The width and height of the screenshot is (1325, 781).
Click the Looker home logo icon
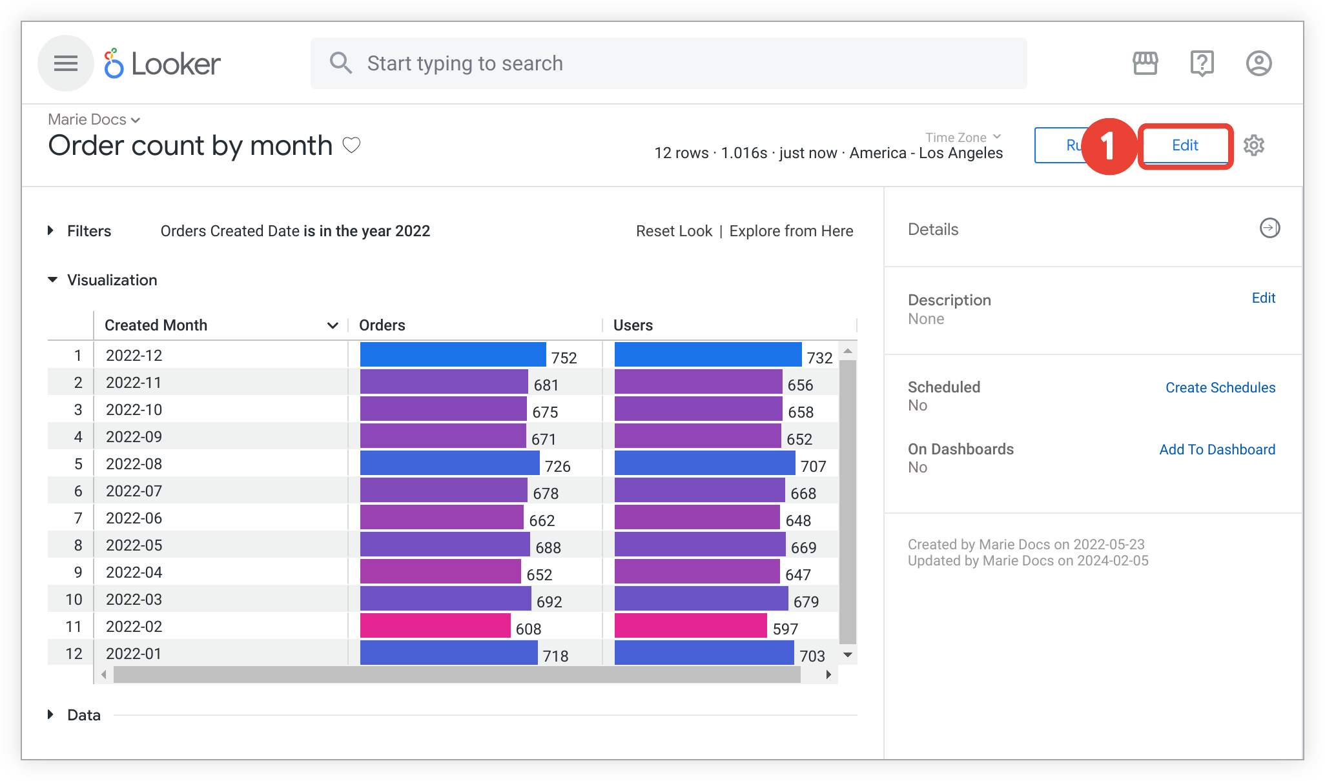112,63
